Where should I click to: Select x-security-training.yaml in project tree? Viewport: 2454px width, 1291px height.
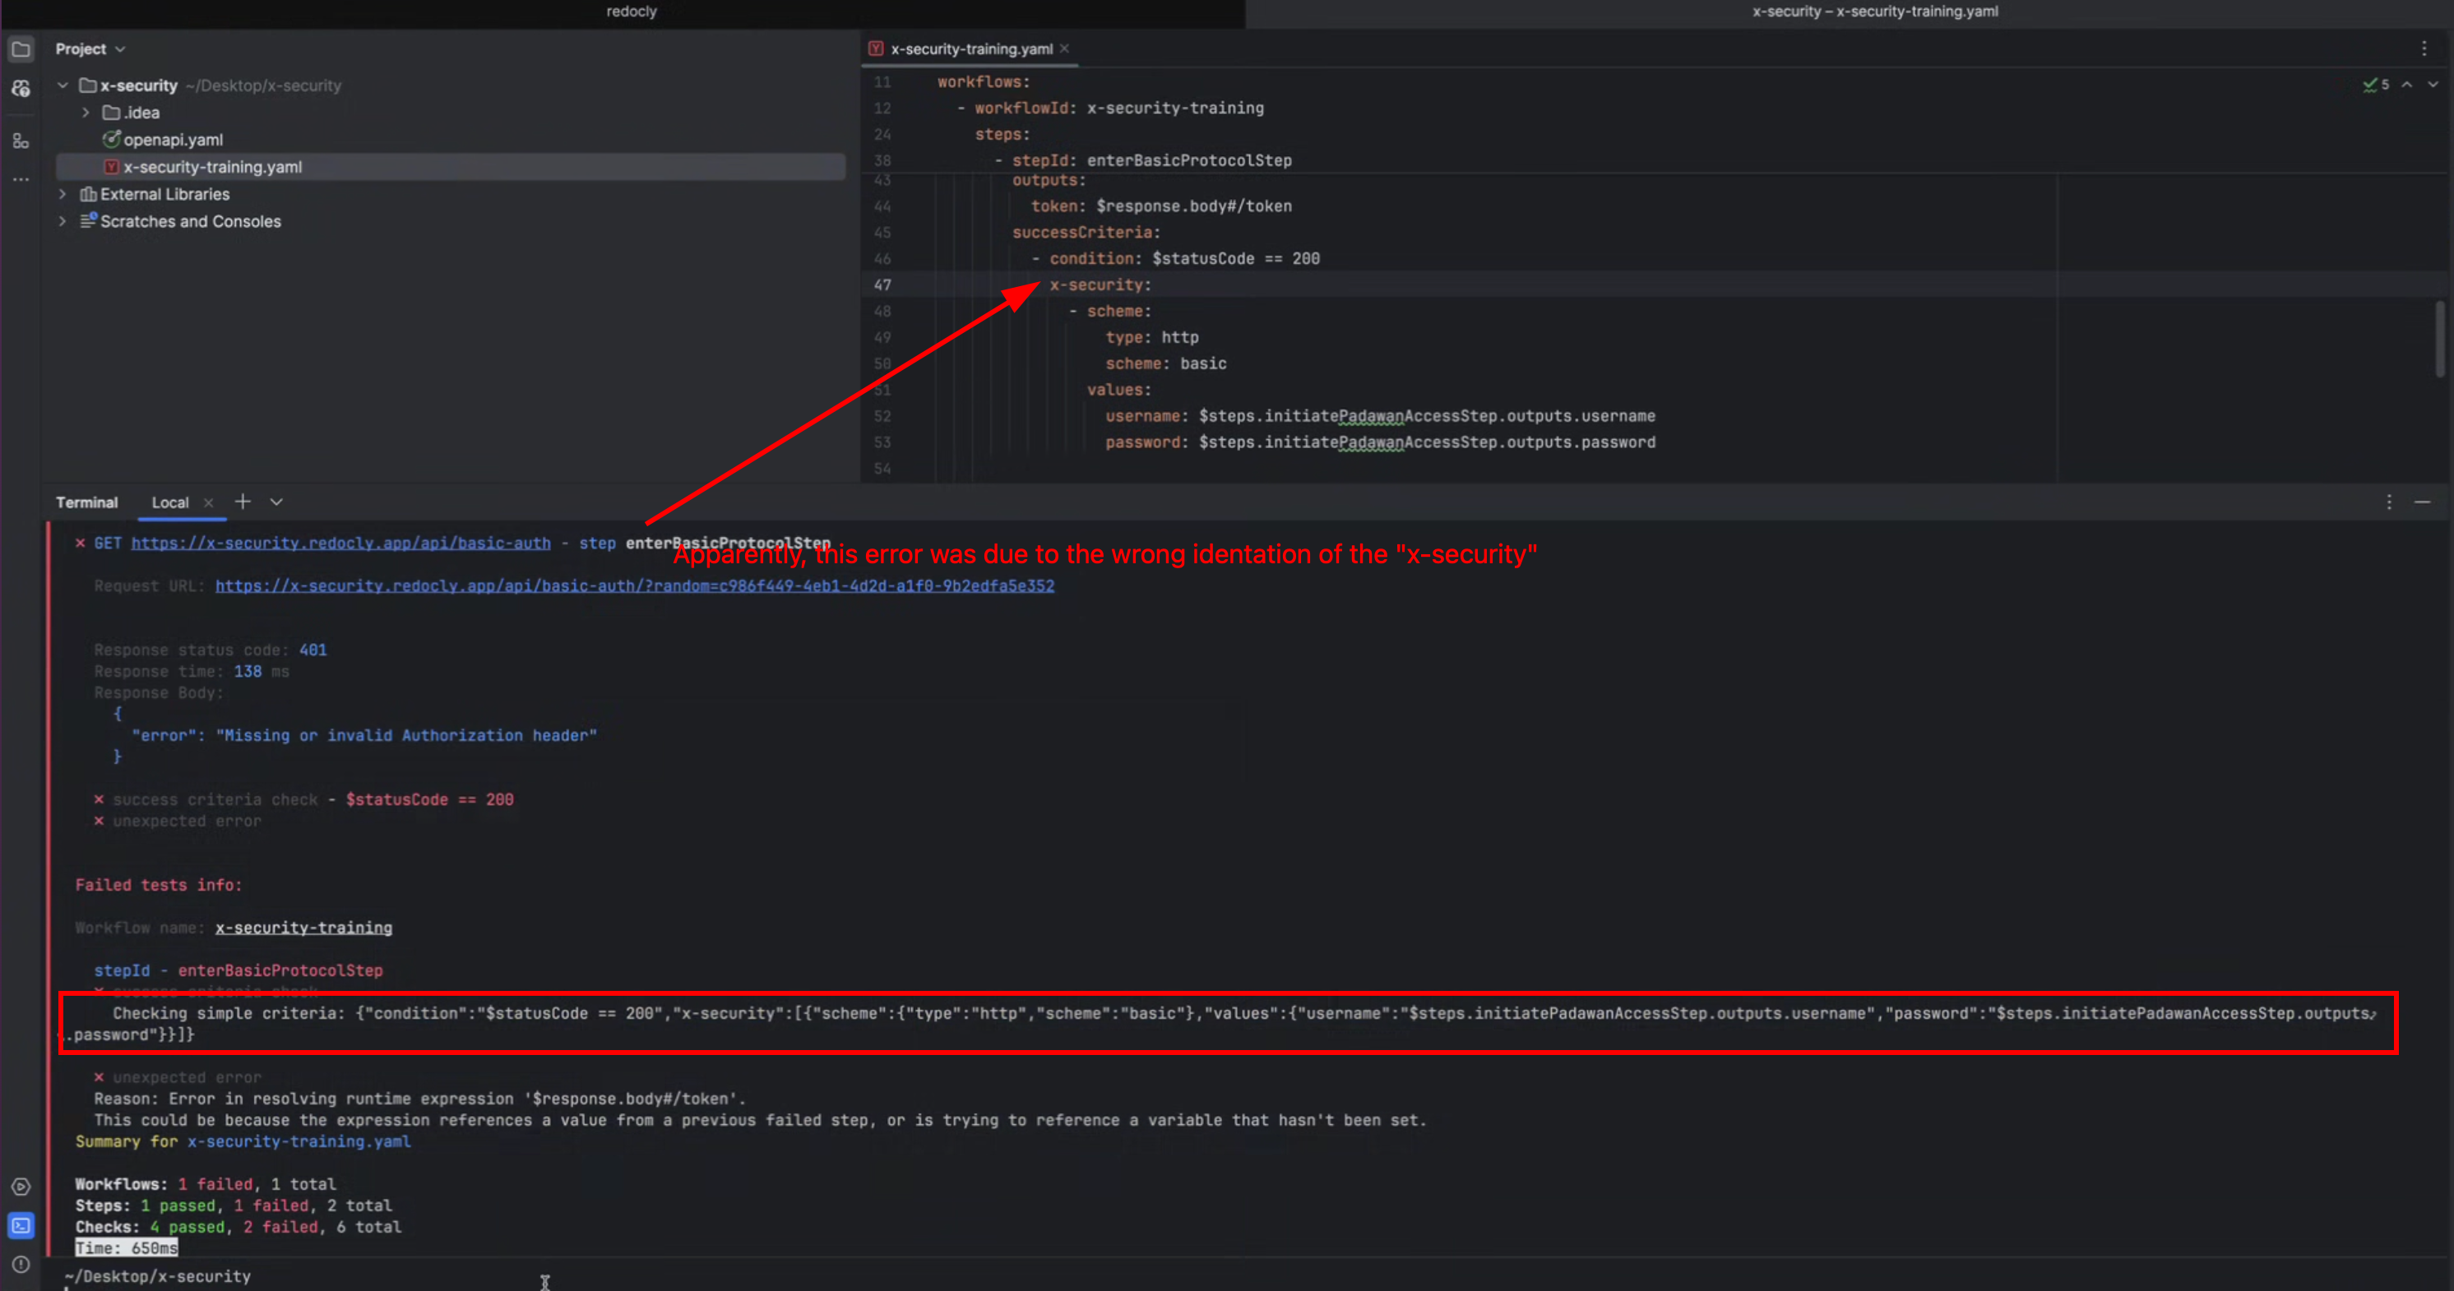pyautogui.click(x=451, y=167)
